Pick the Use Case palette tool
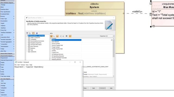Image resolution: width=174 pixels, height=97 pixels. click(3, 83)
